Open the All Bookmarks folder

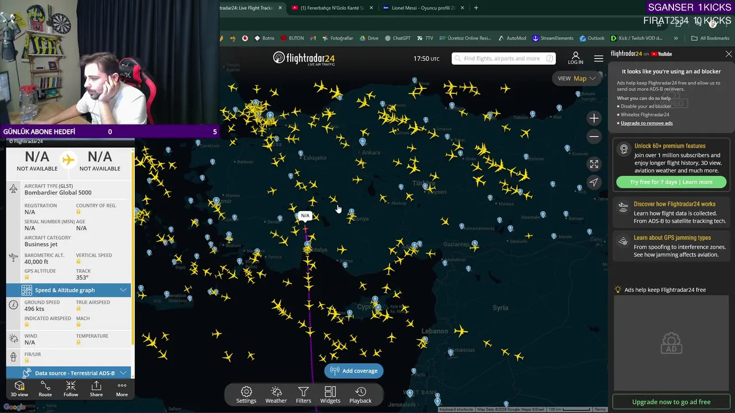710,38
